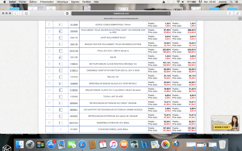Reload the page using the address bar icon

click(168, 13)
